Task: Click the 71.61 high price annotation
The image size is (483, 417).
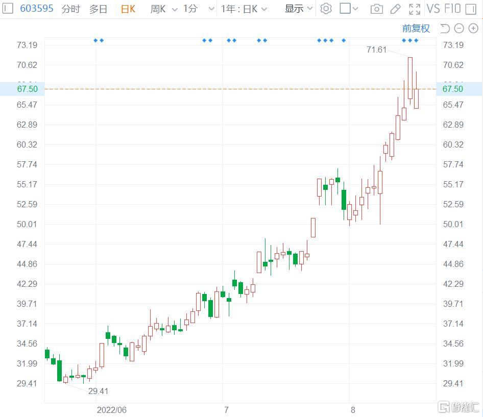Action: pos(376,50)
